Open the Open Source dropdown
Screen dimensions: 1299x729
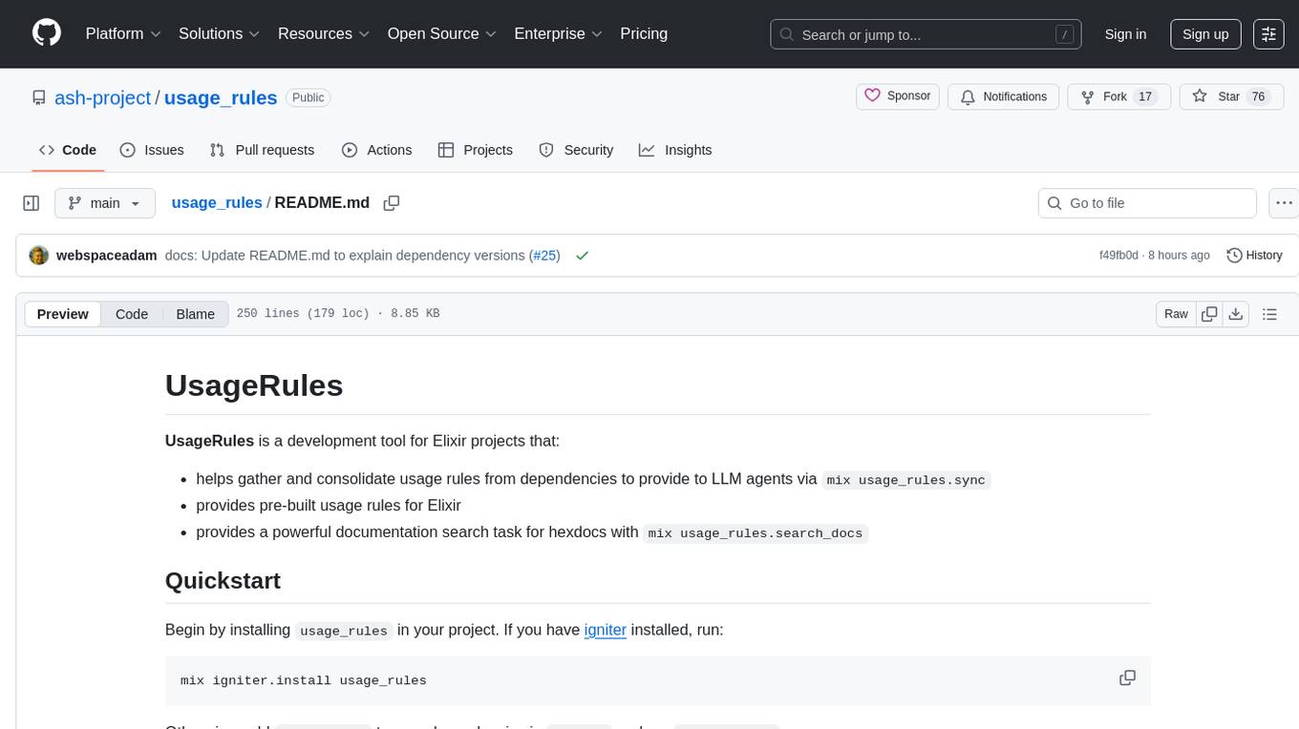click(442, 33)
